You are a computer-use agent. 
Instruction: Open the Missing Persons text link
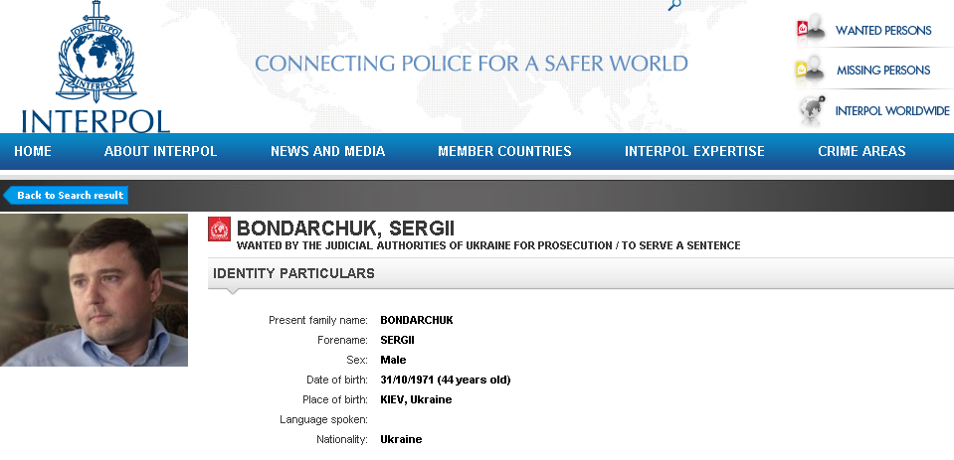pyautogui.click(x=882, y=71)
